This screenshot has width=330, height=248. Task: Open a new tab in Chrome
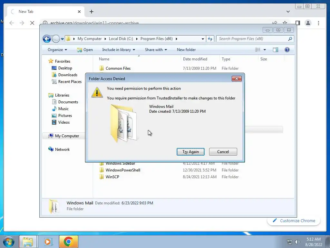[91, 12]
